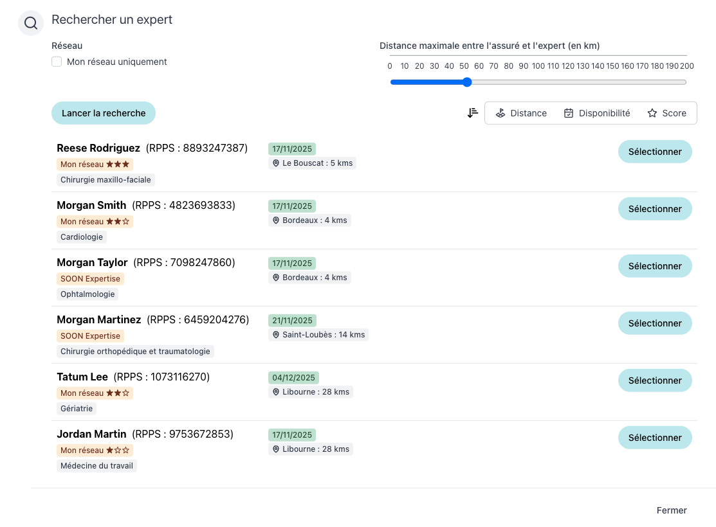
Task: Click the name Reese Rodriguez
Action: tap(98, 148)
